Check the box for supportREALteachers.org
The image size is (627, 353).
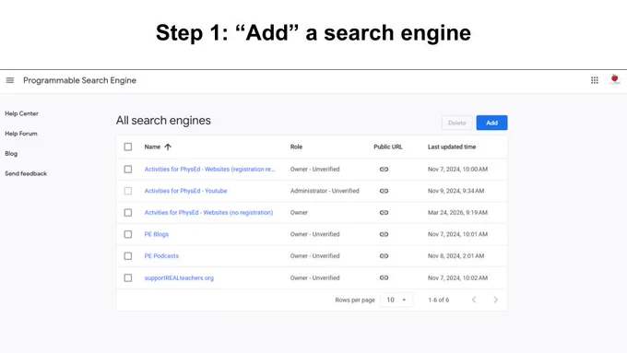(128, 277)
